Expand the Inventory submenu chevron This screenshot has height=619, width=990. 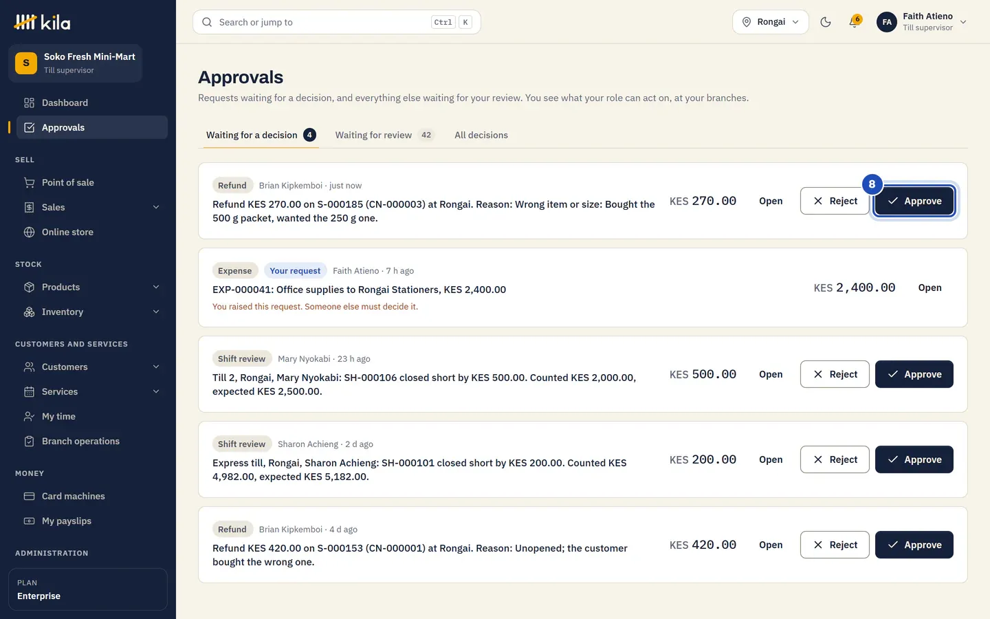tap(156, 312)
